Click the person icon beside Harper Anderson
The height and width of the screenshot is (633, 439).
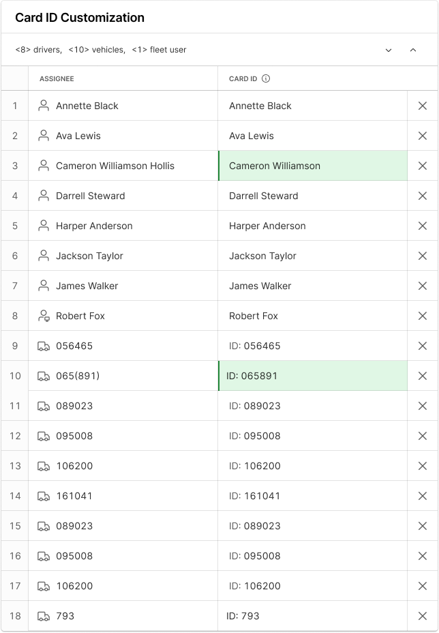click(44, 226)
